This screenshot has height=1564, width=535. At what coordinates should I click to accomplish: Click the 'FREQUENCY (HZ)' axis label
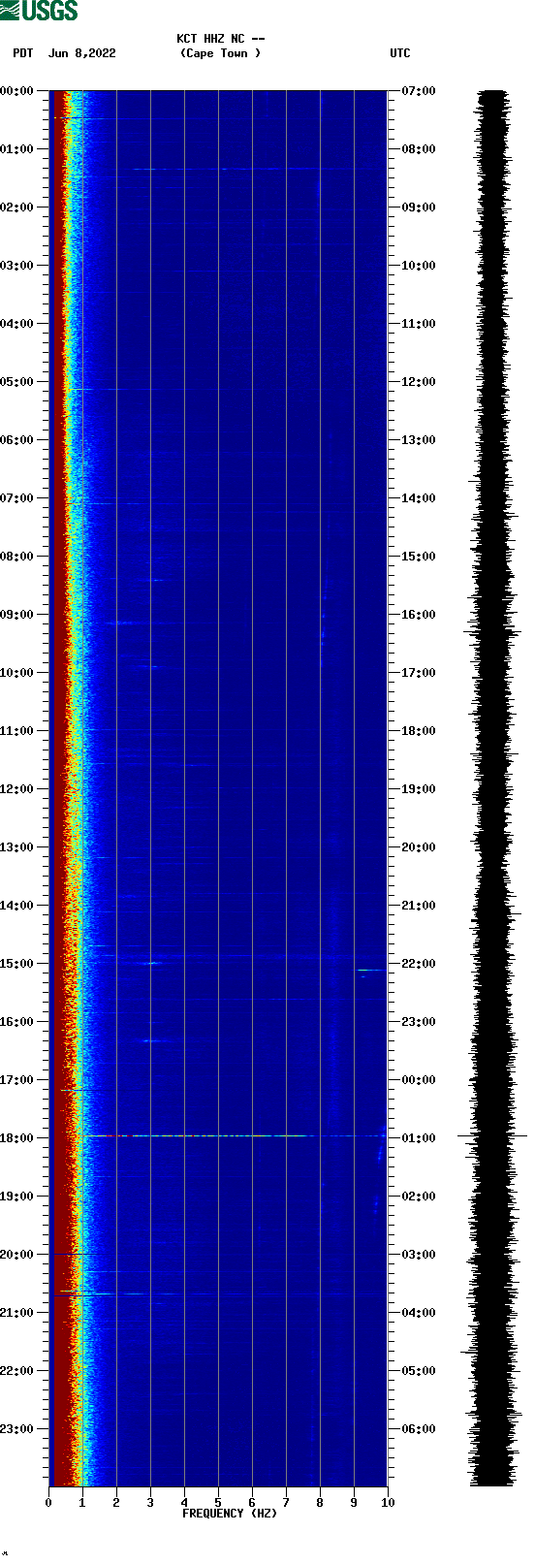tap(230, 1514)
